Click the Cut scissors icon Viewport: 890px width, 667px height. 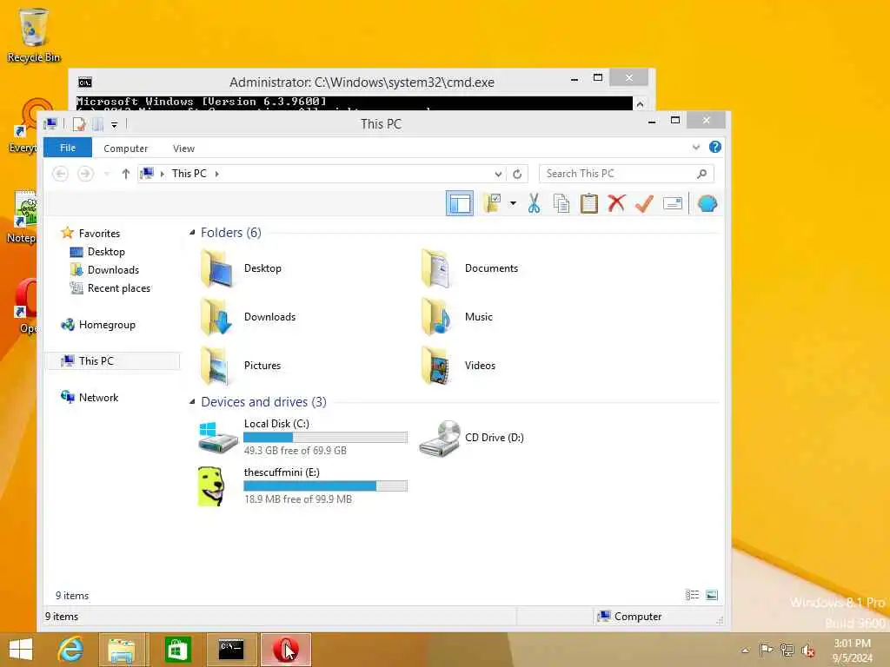(x=534, y=203)
